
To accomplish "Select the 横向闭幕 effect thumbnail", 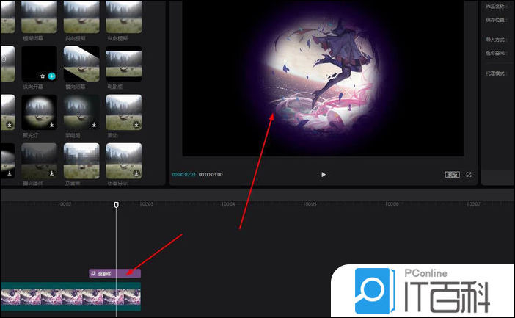I will 81,64.
